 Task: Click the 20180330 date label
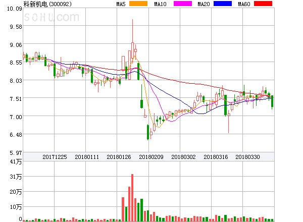click(x=247, y=157)
